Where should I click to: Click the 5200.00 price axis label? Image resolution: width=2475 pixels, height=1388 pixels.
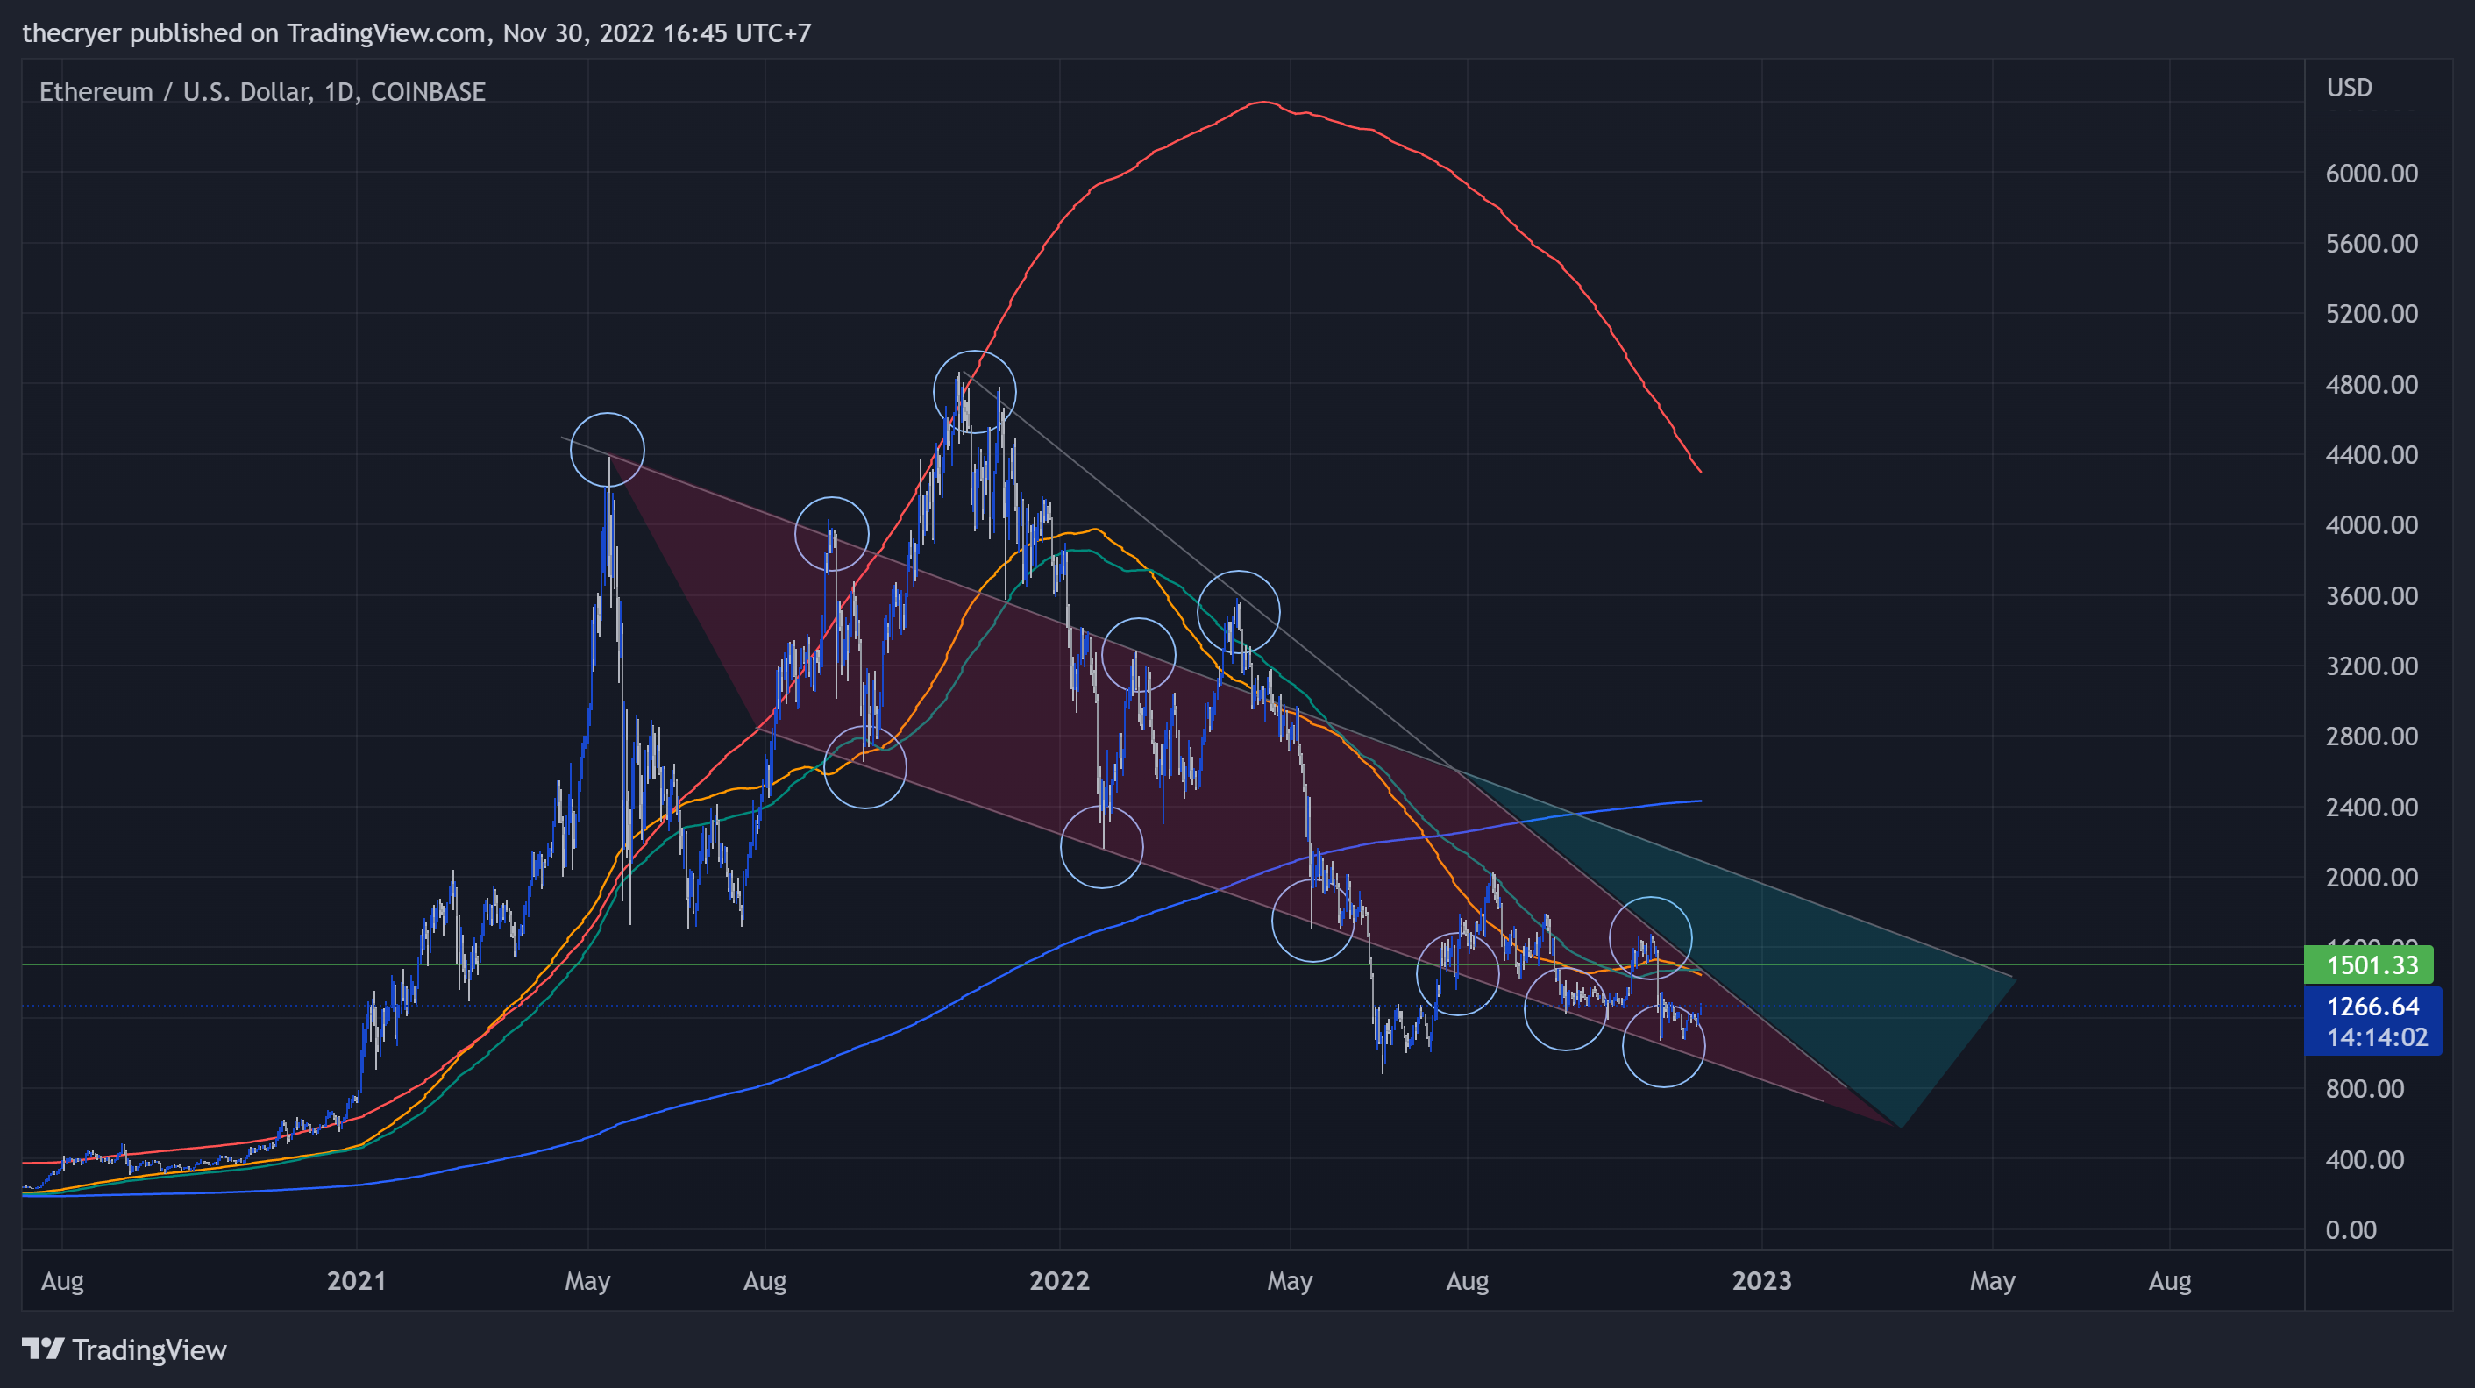[2372, 313]
